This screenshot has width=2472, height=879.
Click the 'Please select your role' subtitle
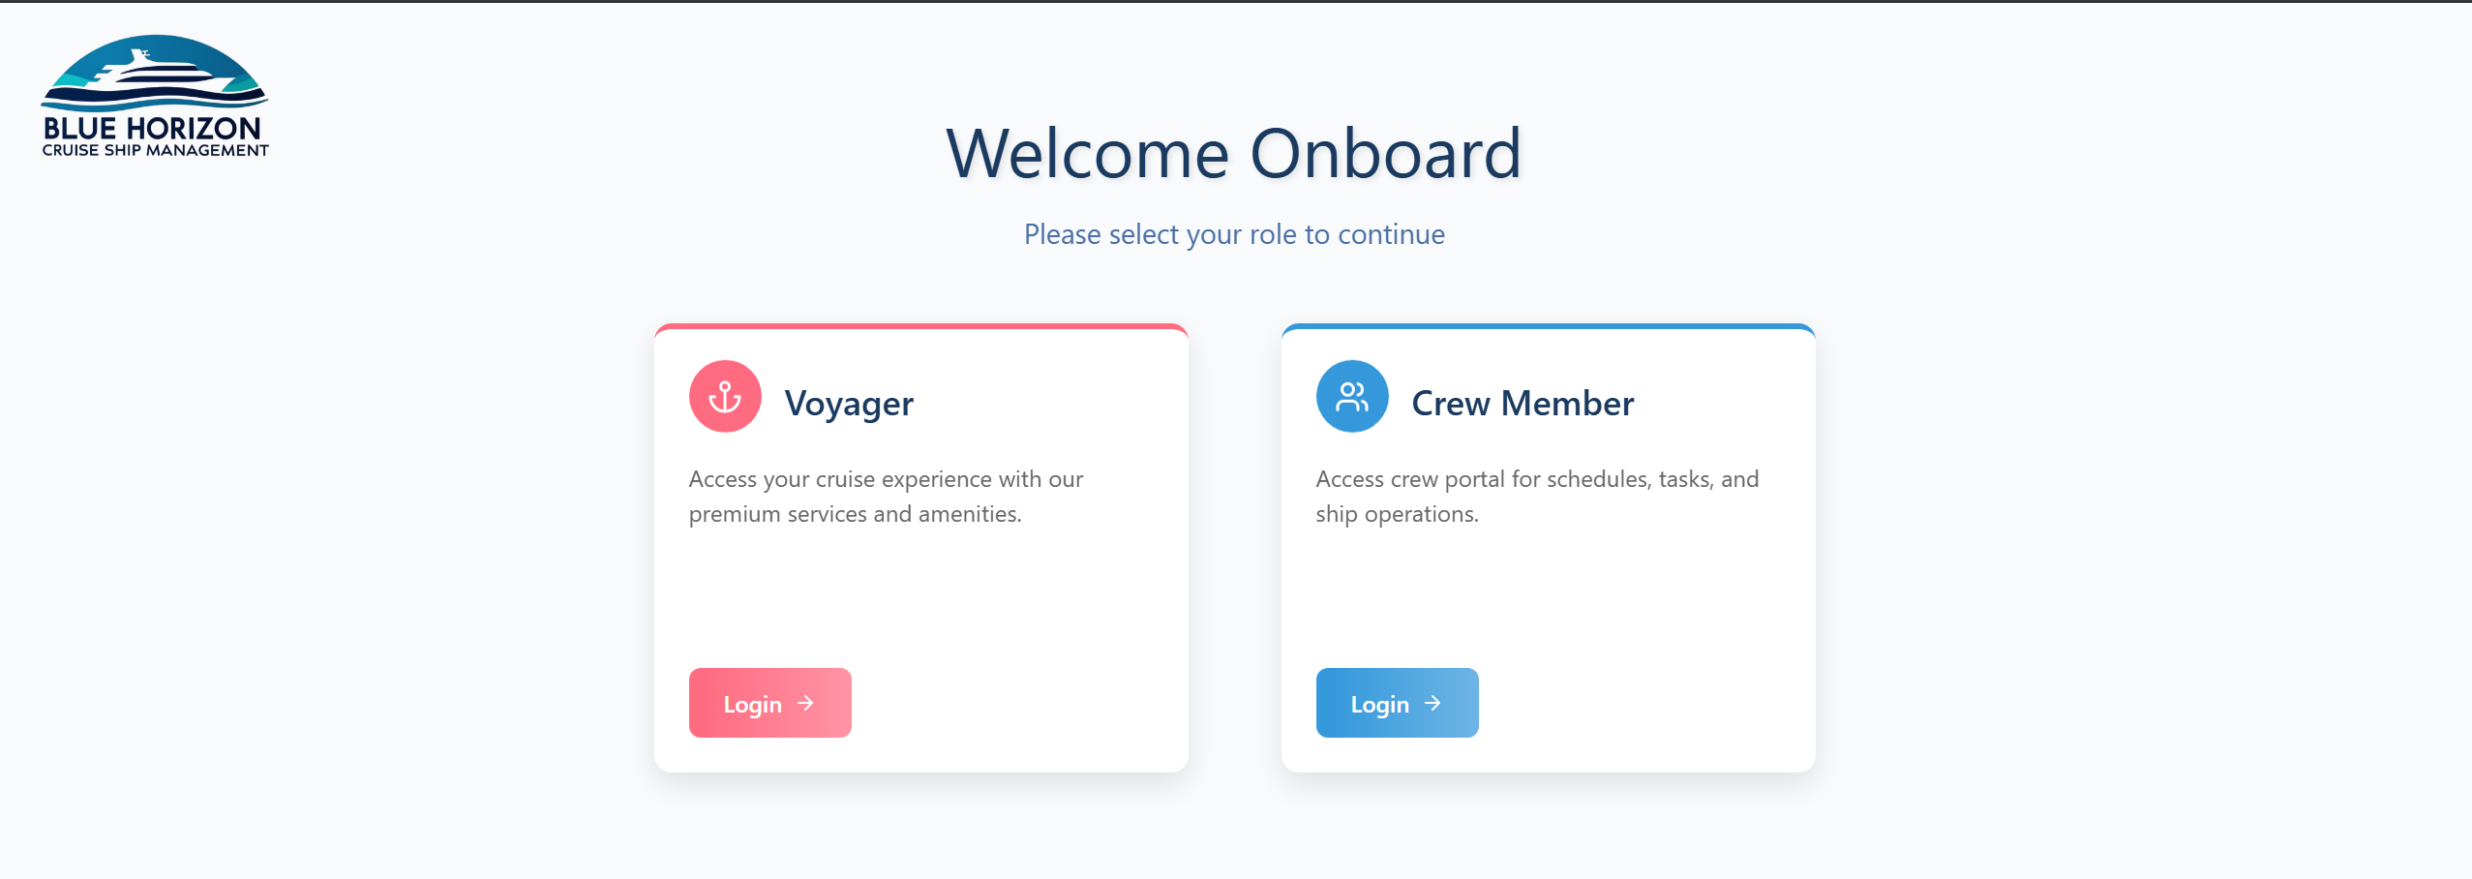(1234, 234)
